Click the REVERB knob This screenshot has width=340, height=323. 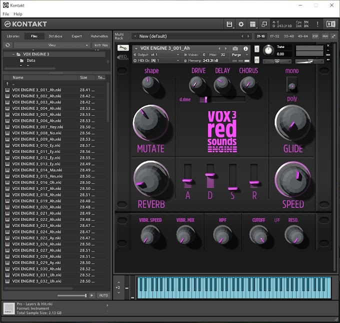[150, 178]
